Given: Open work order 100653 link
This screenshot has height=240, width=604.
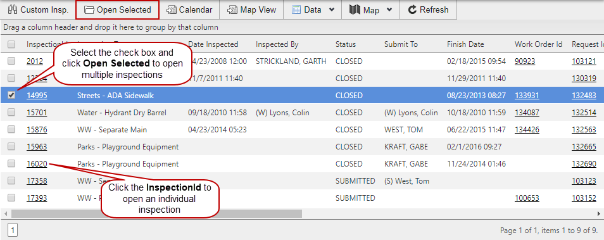Looking at the screenshot, I should point(527,198).
